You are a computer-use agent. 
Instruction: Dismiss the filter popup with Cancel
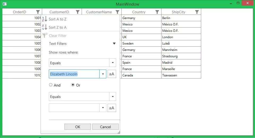click(105, 127)
